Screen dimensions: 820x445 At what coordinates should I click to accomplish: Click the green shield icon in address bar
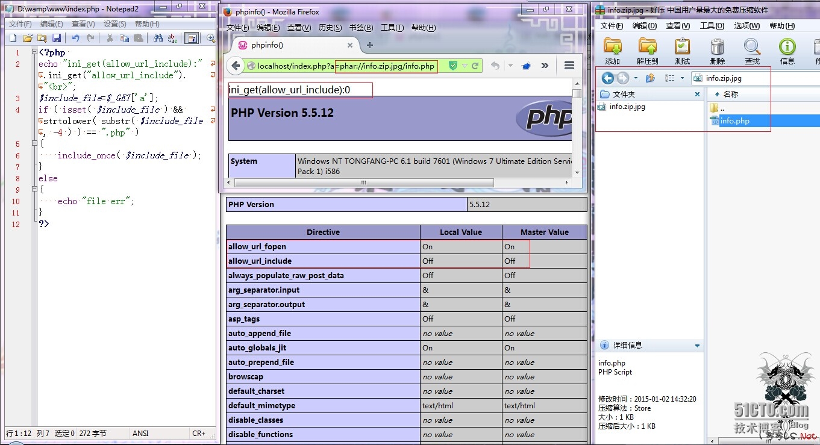453,66
